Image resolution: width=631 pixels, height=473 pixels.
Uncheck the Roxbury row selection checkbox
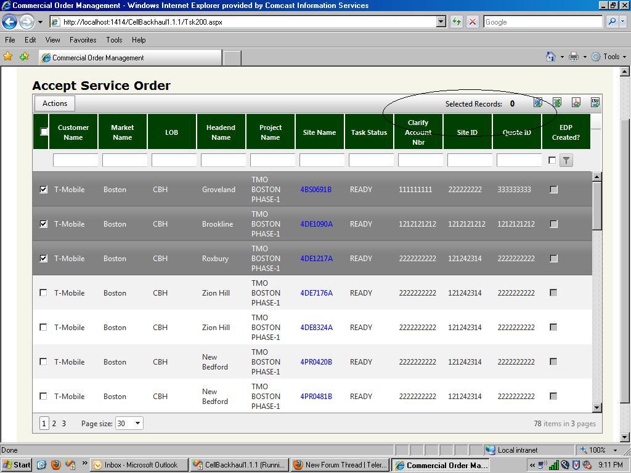pyautogui.click(x=44, y=258)
